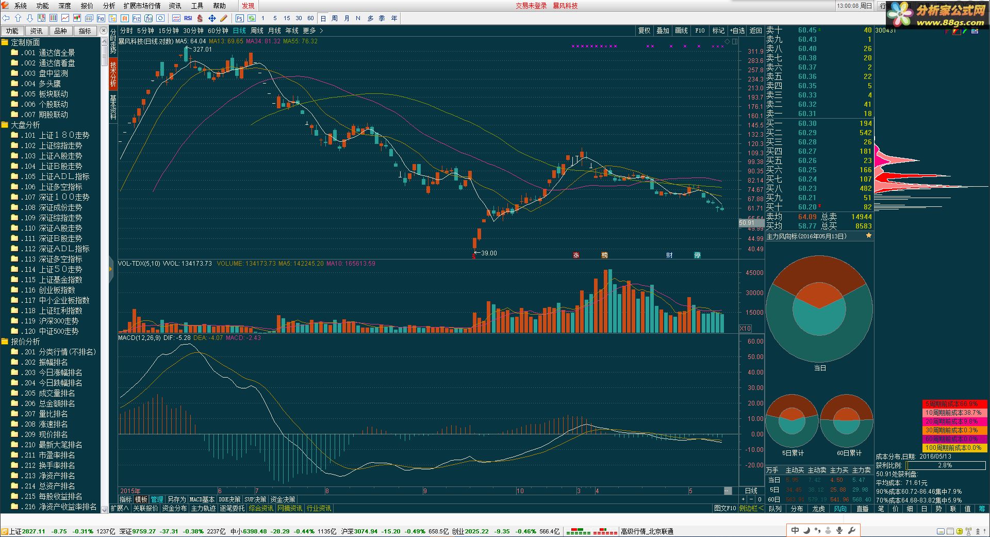Click the 返回 return button

pos(755,31)
